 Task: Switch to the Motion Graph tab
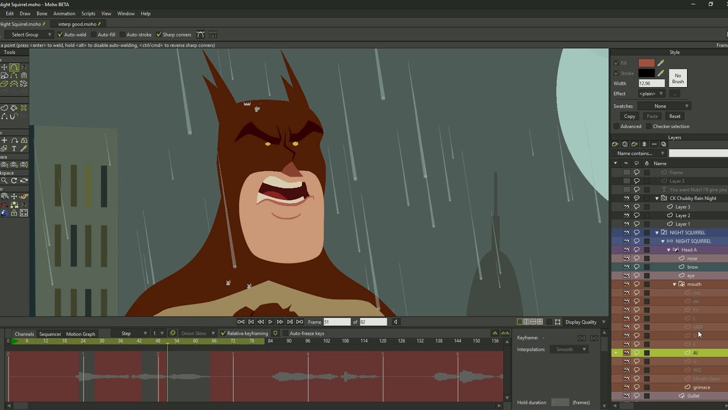pyautogui.click(x=81, y=334)
